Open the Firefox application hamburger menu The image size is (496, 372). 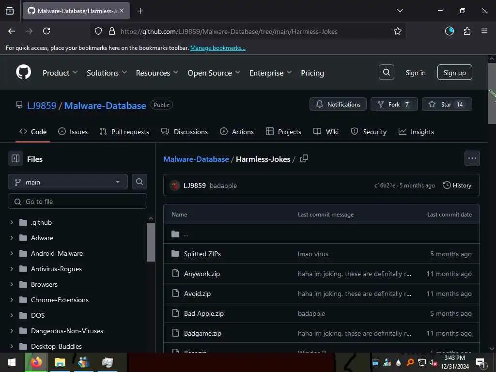pyautogui.click(x=484, y=31)
